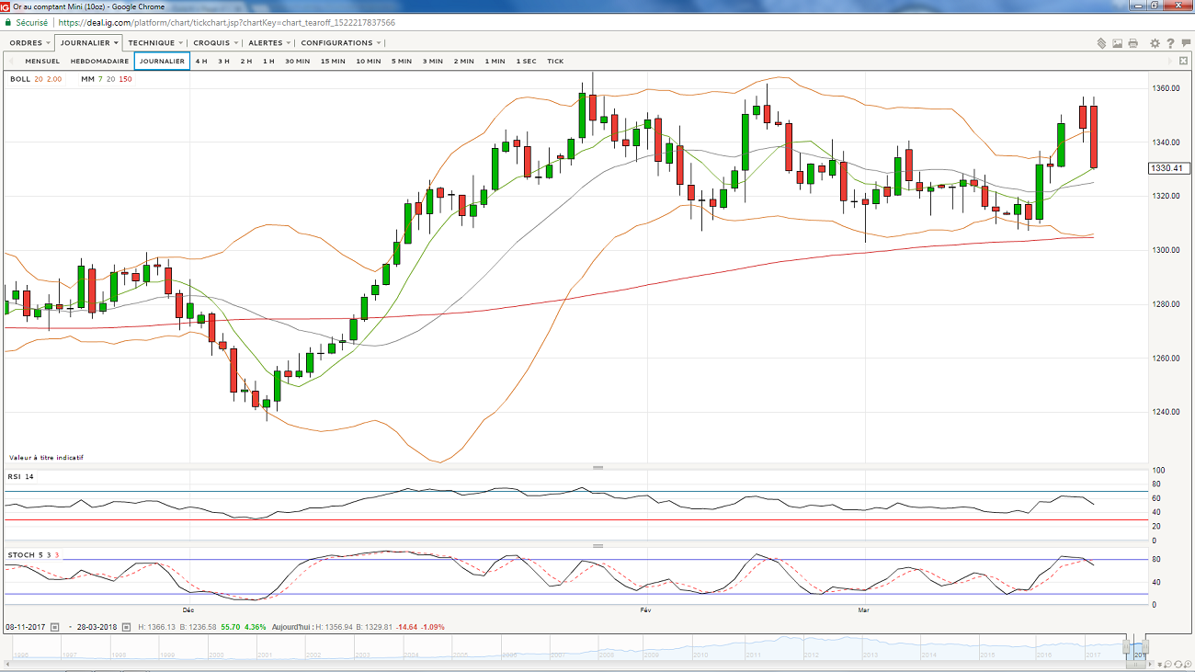Switch to the 5 MIN timeframe
1195x672 pixels.
[401, 62]
